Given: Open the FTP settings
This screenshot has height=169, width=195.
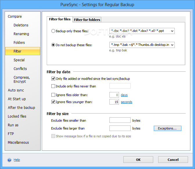Looking at the screenshot, I should tap(11, 134).
